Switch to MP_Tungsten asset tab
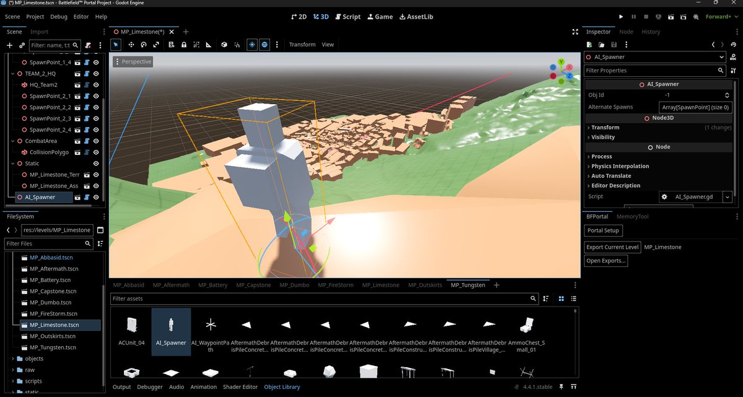 click(468, 285)
